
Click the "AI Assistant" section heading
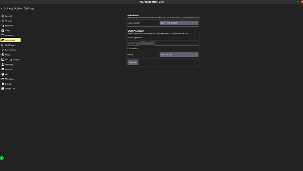click(x=133, y=15)
